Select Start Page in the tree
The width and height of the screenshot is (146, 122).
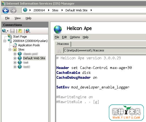tap(20, 37)
